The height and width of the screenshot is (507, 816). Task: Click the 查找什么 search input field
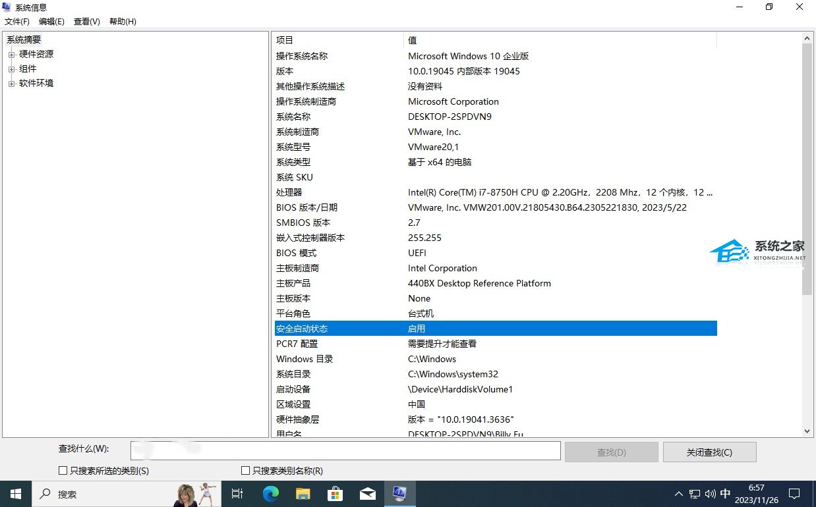click(345, 450)
